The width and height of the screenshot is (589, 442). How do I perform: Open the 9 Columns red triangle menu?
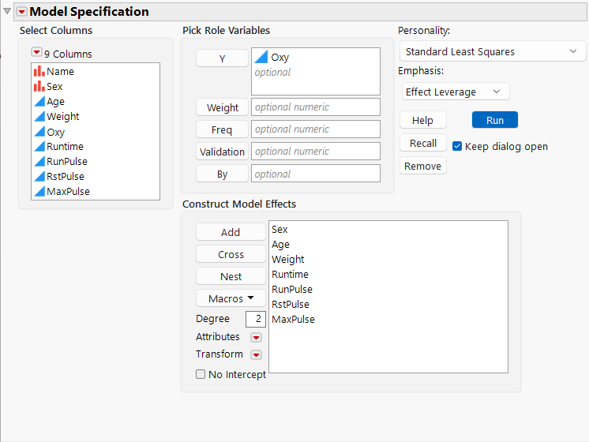point(36,52)
